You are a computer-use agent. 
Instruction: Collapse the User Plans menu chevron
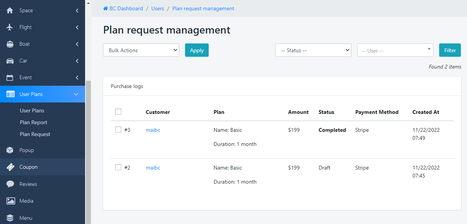76,94
